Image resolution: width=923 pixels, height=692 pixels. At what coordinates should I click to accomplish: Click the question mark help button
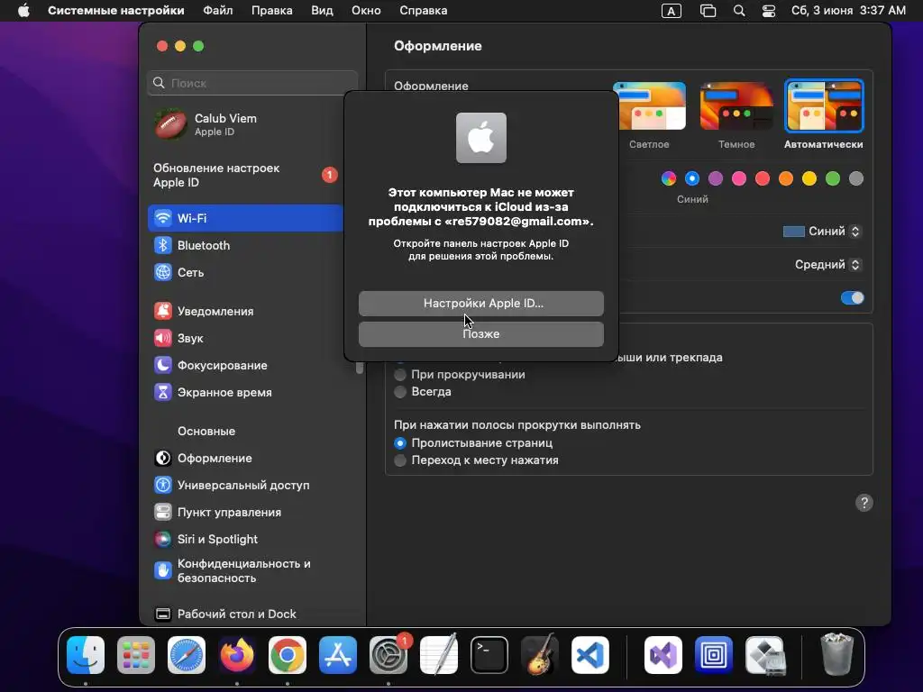point(864,503)
